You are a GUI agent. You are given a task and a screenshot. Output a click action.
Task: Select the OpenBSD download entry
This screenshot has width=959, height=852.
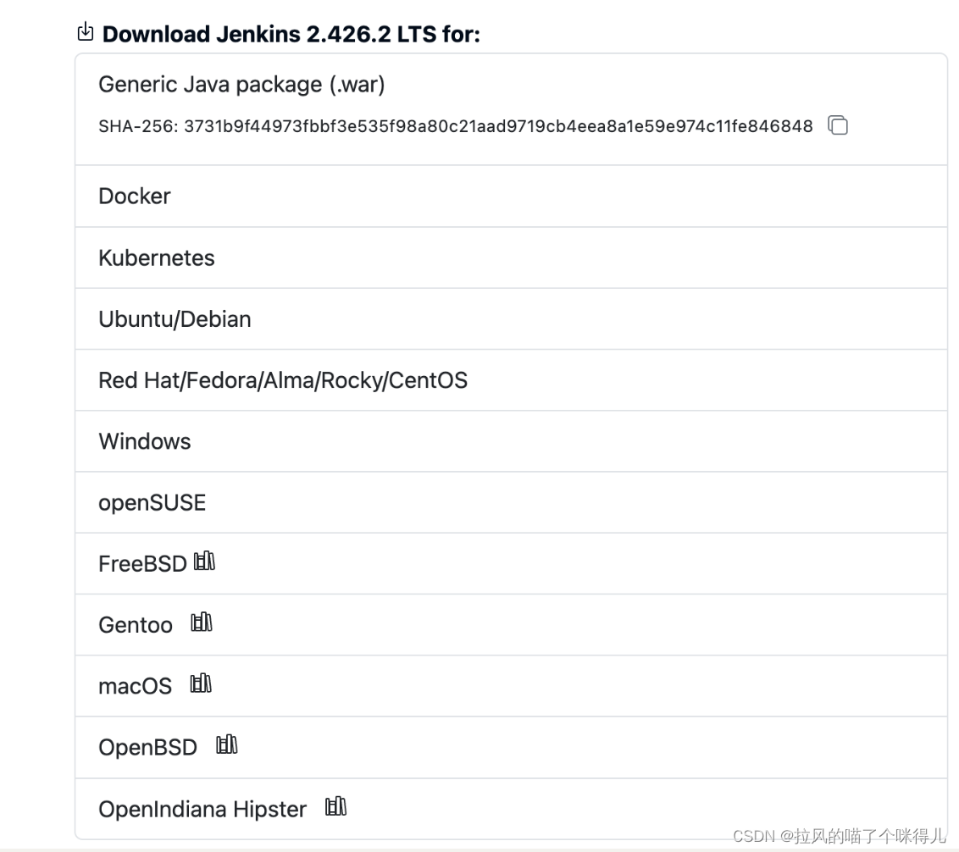147,747
